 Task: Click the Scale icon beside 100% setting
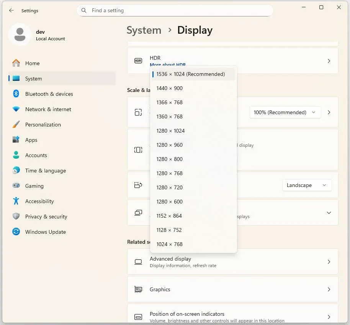pyautogui.click(x=138, y=112)
